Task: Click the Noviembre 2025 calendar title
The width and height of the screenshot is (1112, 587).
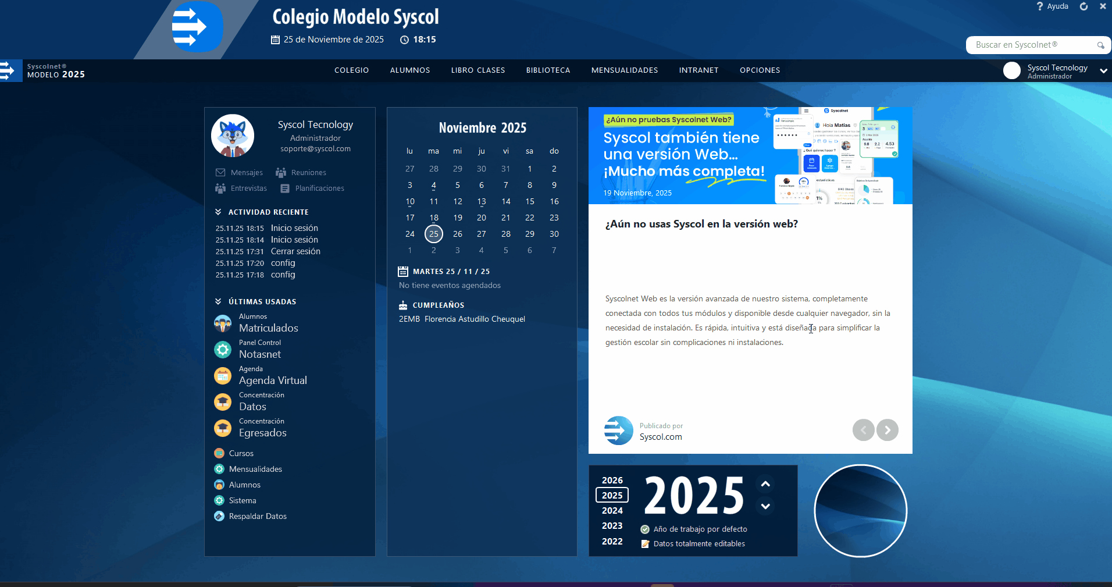Action: 483,128
